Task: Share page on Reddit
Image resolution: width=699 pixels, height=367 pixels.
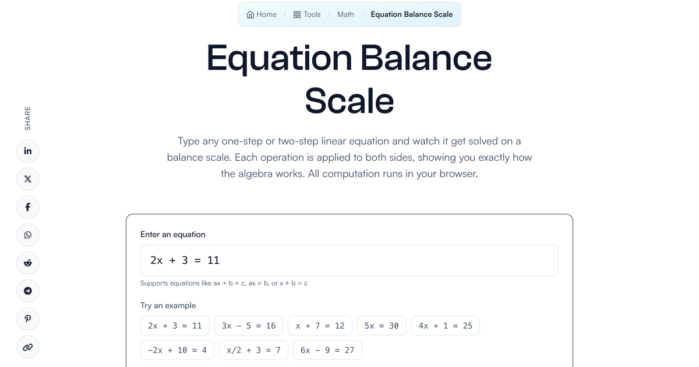Action: (28, 263)
